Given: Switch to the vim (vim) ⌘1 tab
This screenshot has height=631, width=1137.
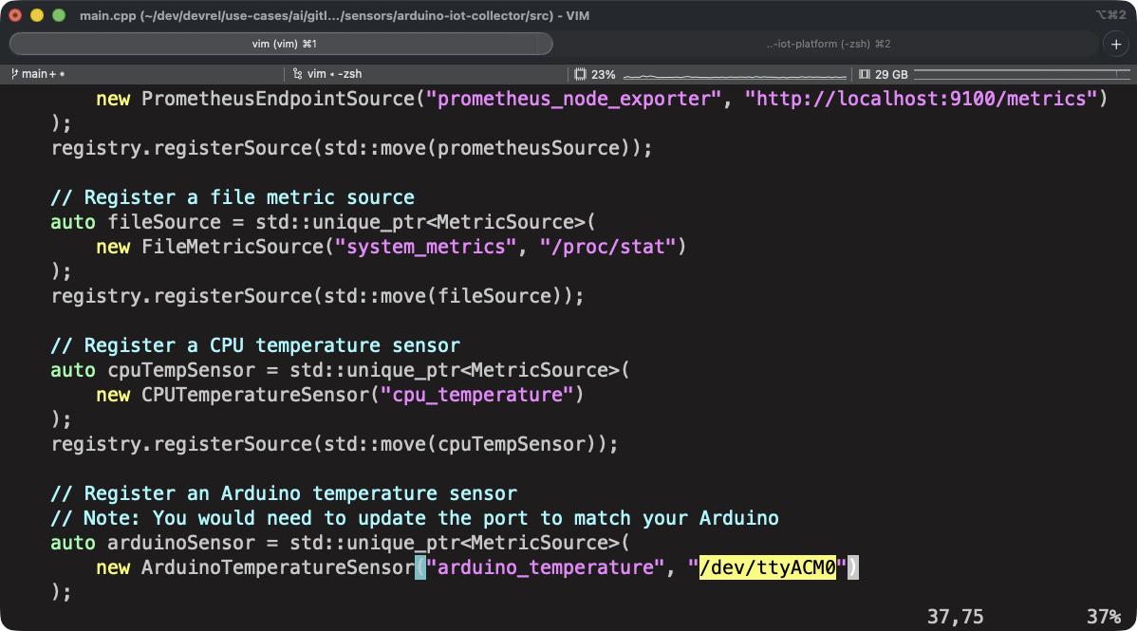Looking at the screenshot, I should pos(281,44).
